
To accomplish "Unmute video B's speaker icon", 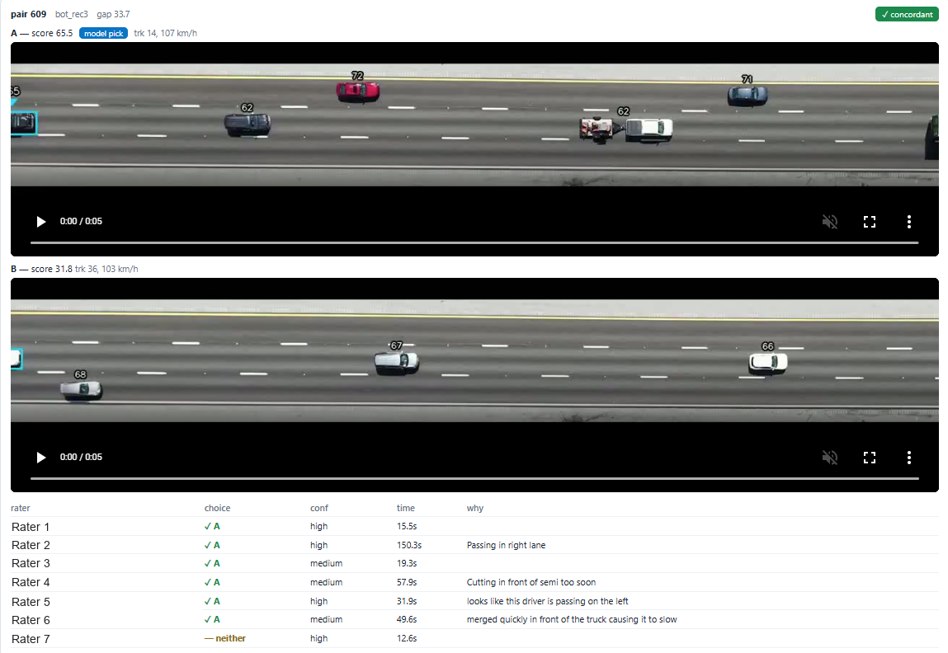I will tap(830, 458).
